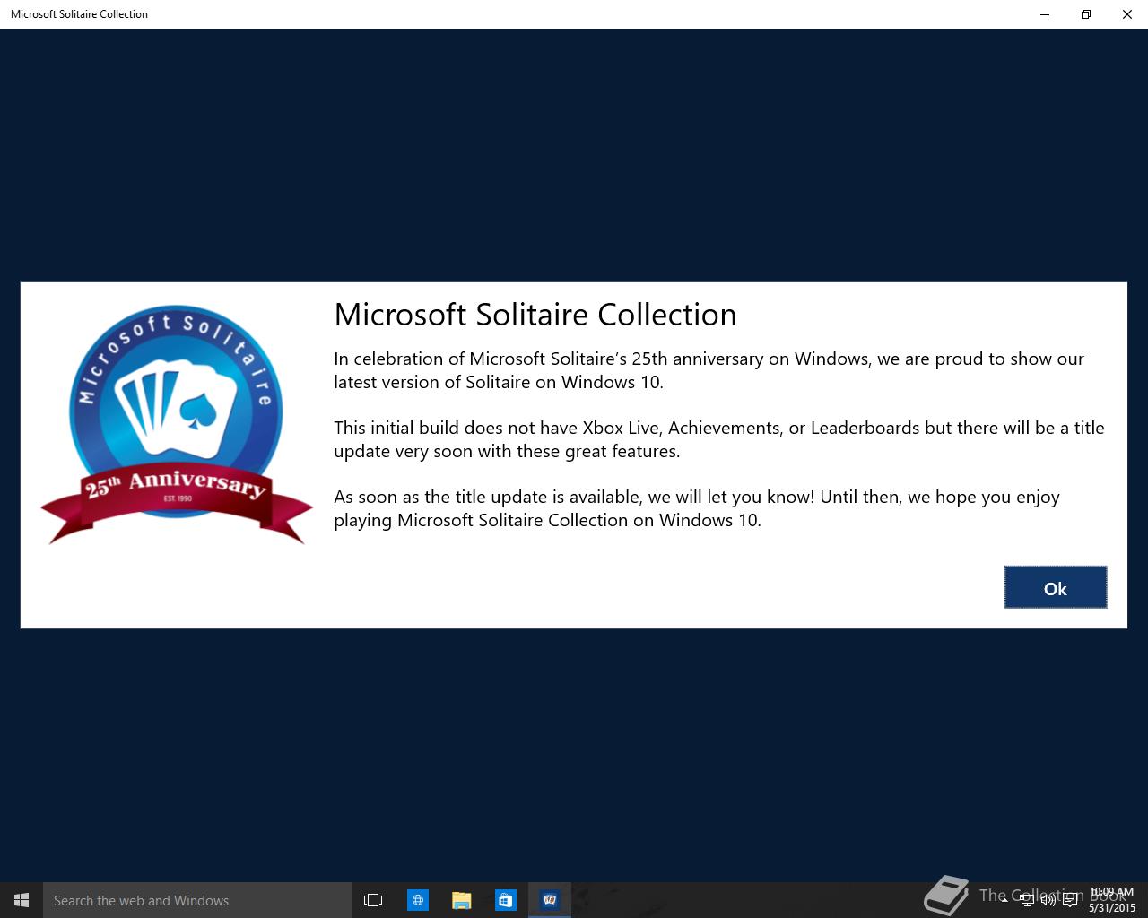Open the network status tray icon
The image size is (1148, 918).
click(x=1027, y=900)
